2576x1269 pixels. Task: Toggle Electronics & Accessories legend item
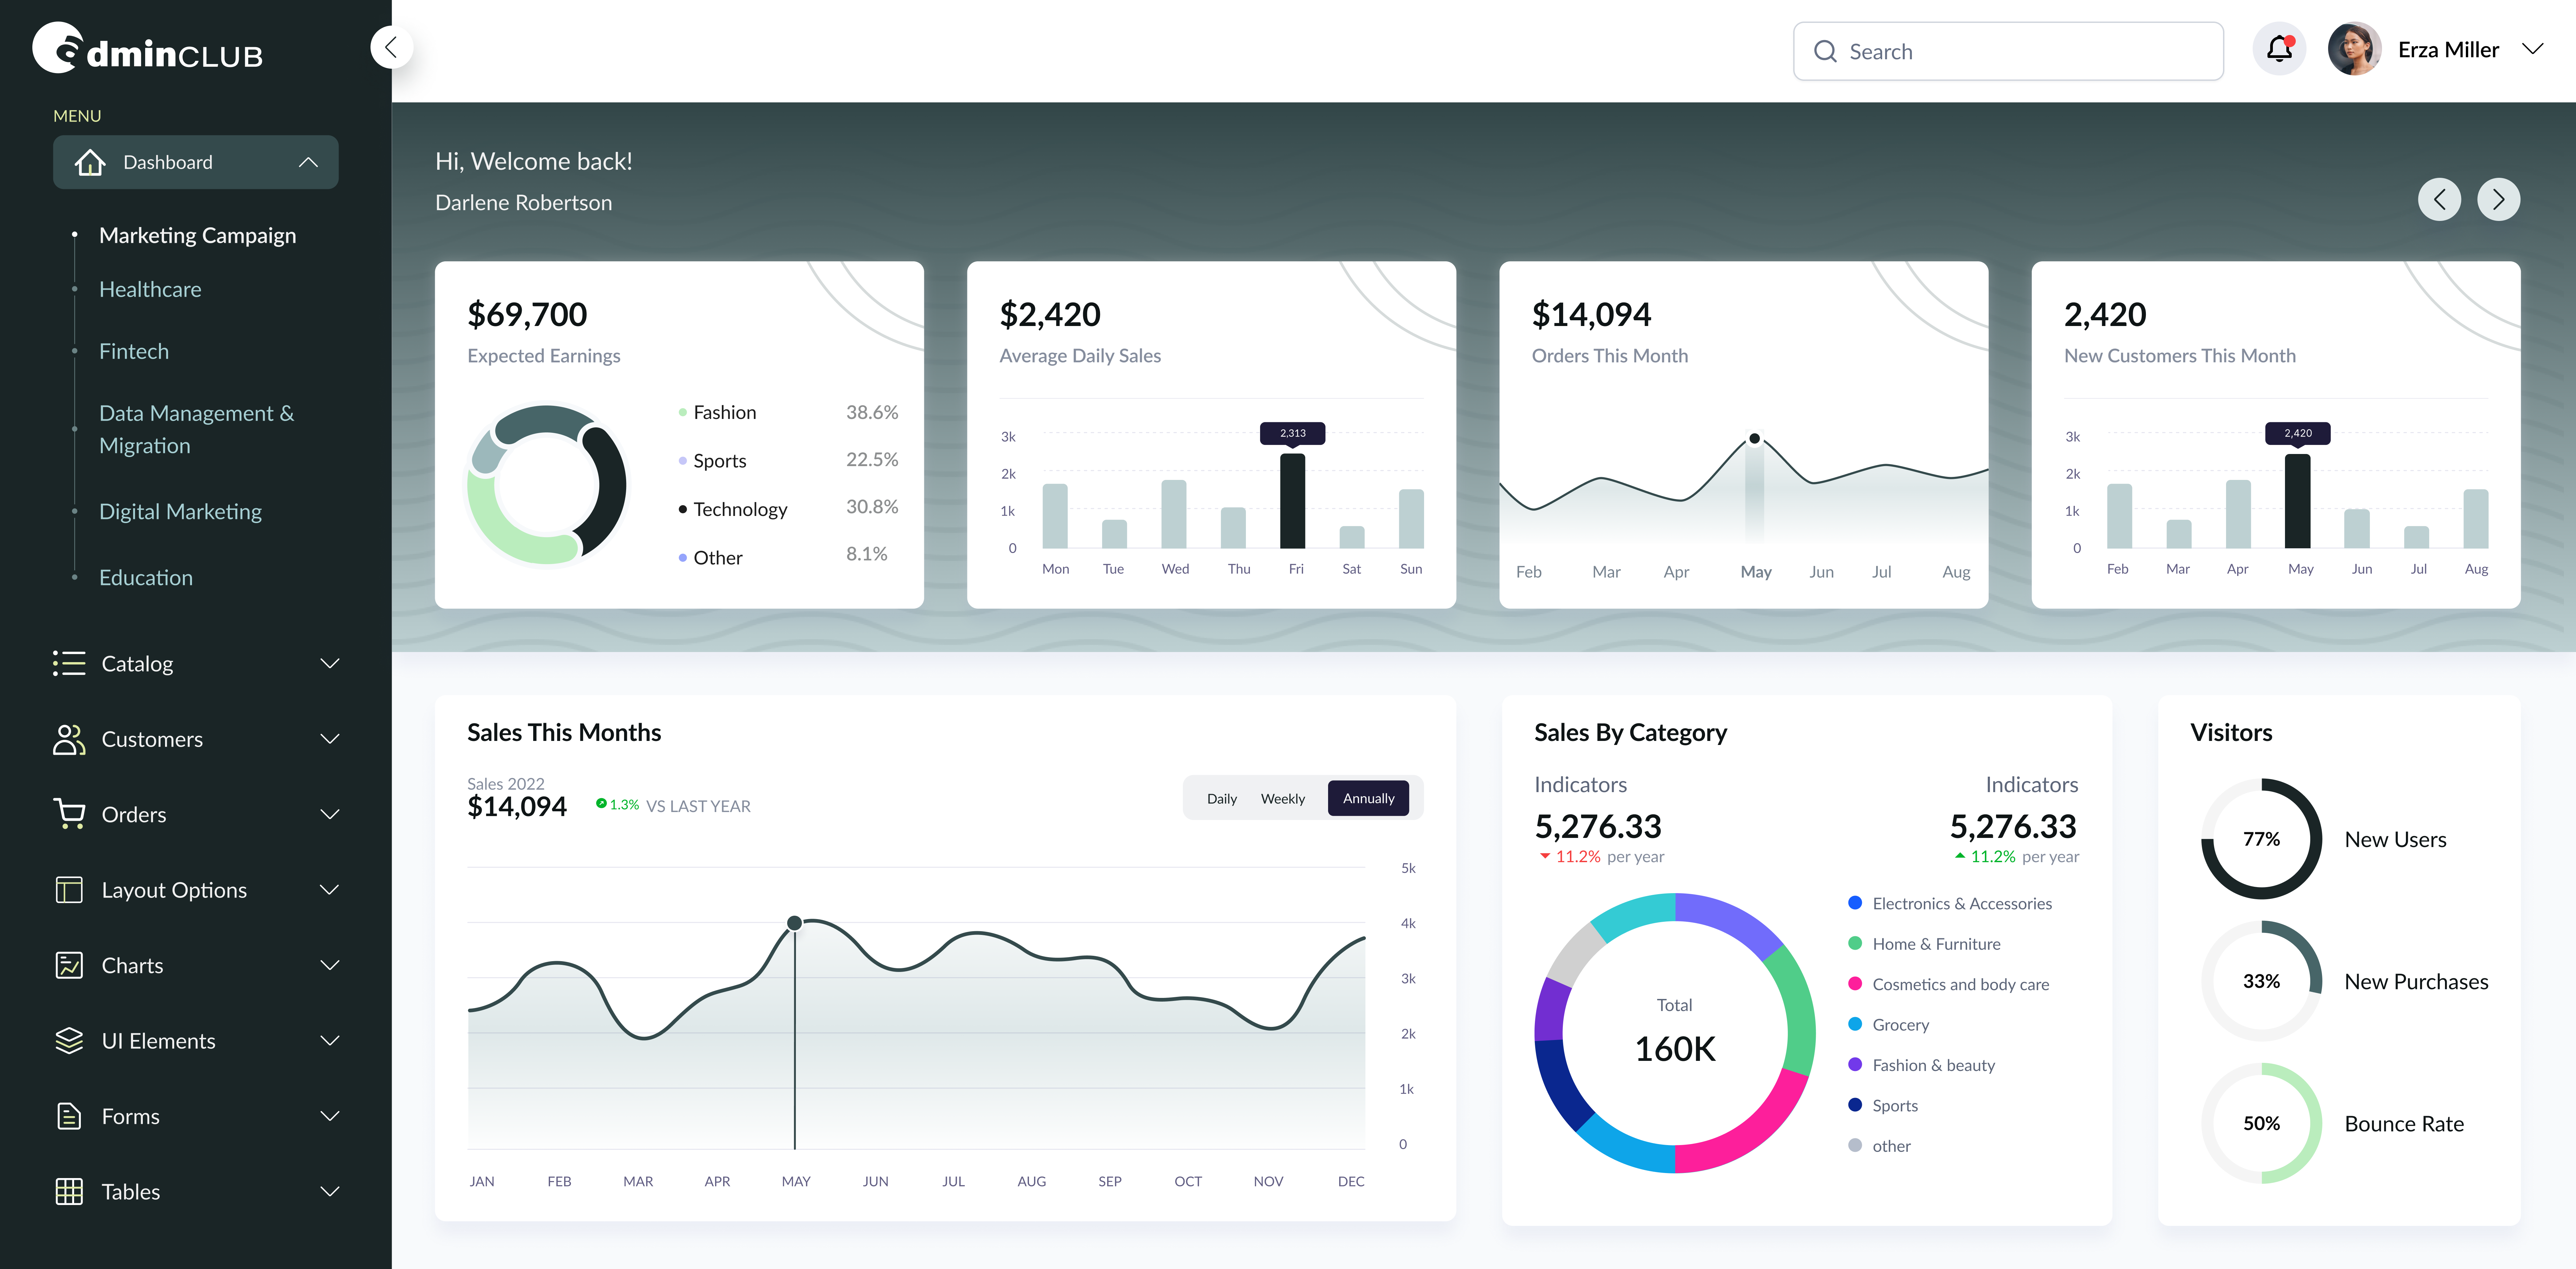pos(1950,904)
